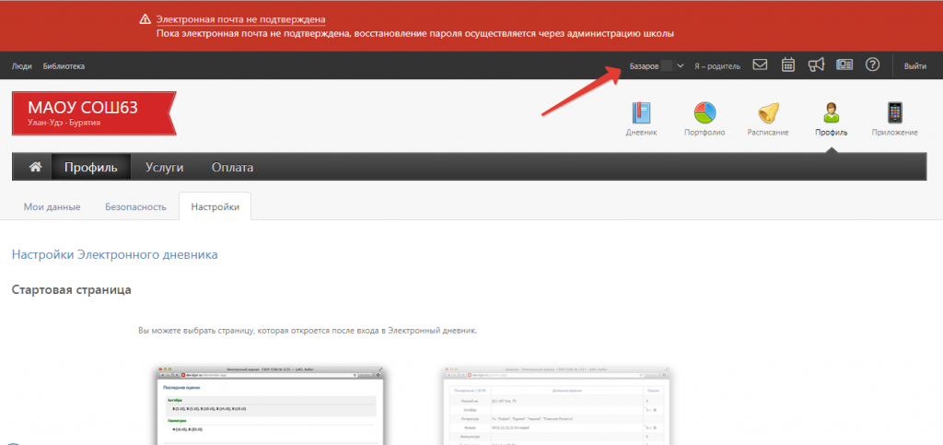The image size is (943, 445).
Task: Switch to the Мои данные tab
Action: [x=52, y=207]
